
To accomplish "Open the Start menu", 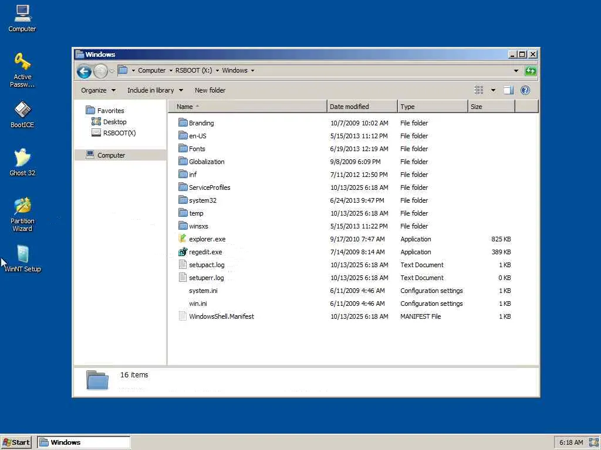I will [16, 442].
